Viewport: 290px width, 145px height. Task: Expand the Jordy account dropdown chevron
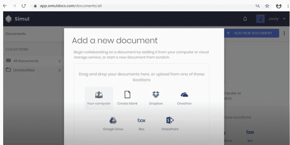point(284,19)
